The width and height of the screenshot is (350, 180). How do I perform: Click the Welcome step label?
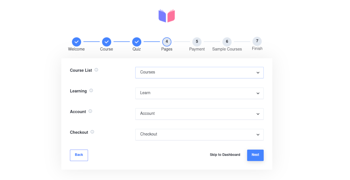click(x=76, y=49)
